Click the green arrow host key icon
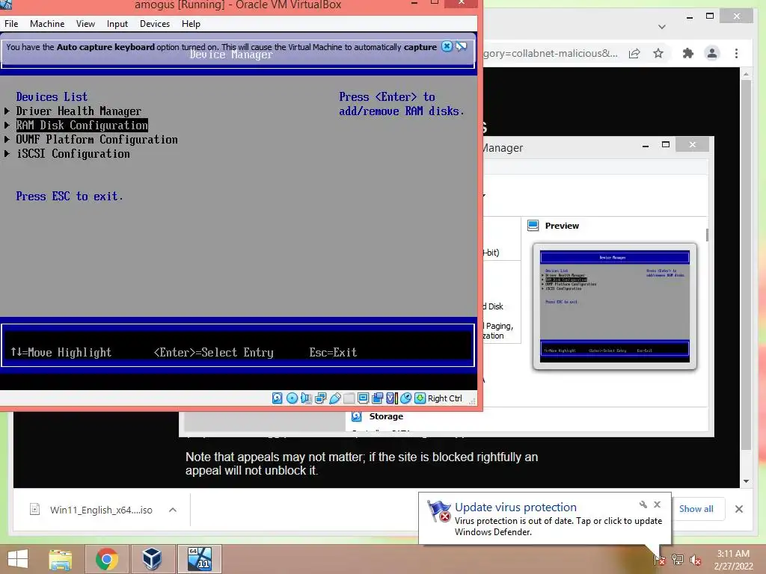Screen dimensions: 766x574 (420, 398)
